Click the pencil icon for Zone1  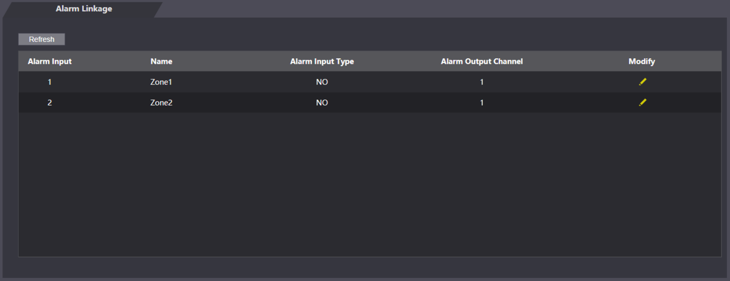(642, 82)
